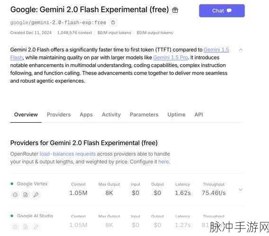Click the page title Google: Gemini 2.0 Flash Experimental
This screenshot has width=269, height=236.
[90, 9]
